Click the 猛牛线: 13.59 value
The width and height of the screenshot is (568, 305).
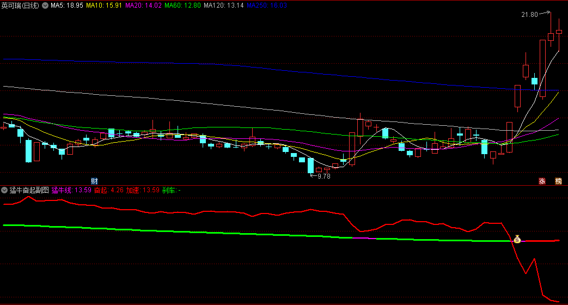71,190
